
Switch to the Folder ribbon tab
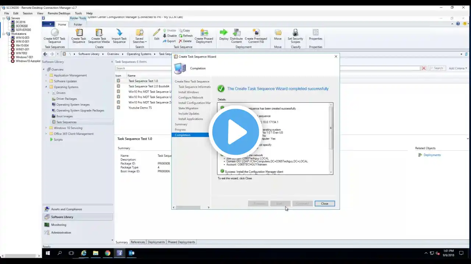pyautogui.click(x=78, y=25)
